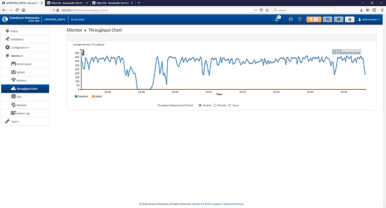Click the undo changes button

(x=327, y=20)
